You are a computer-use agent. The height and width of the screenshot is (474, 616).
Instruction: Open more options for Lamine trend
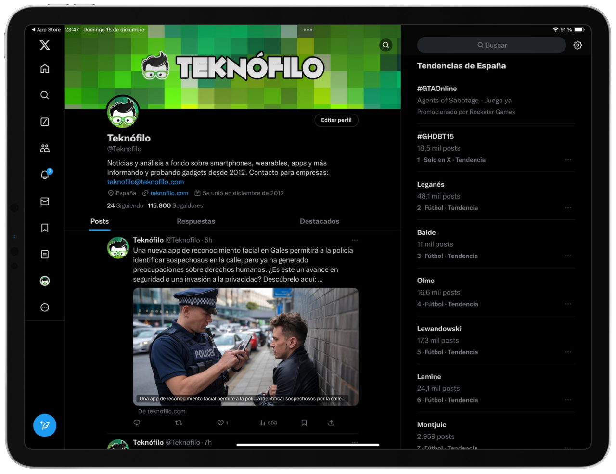(x=568, y=400)
